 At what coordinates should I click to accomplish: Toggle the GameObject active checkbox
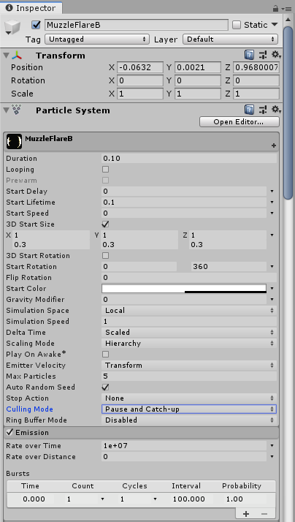click(36, 25)
